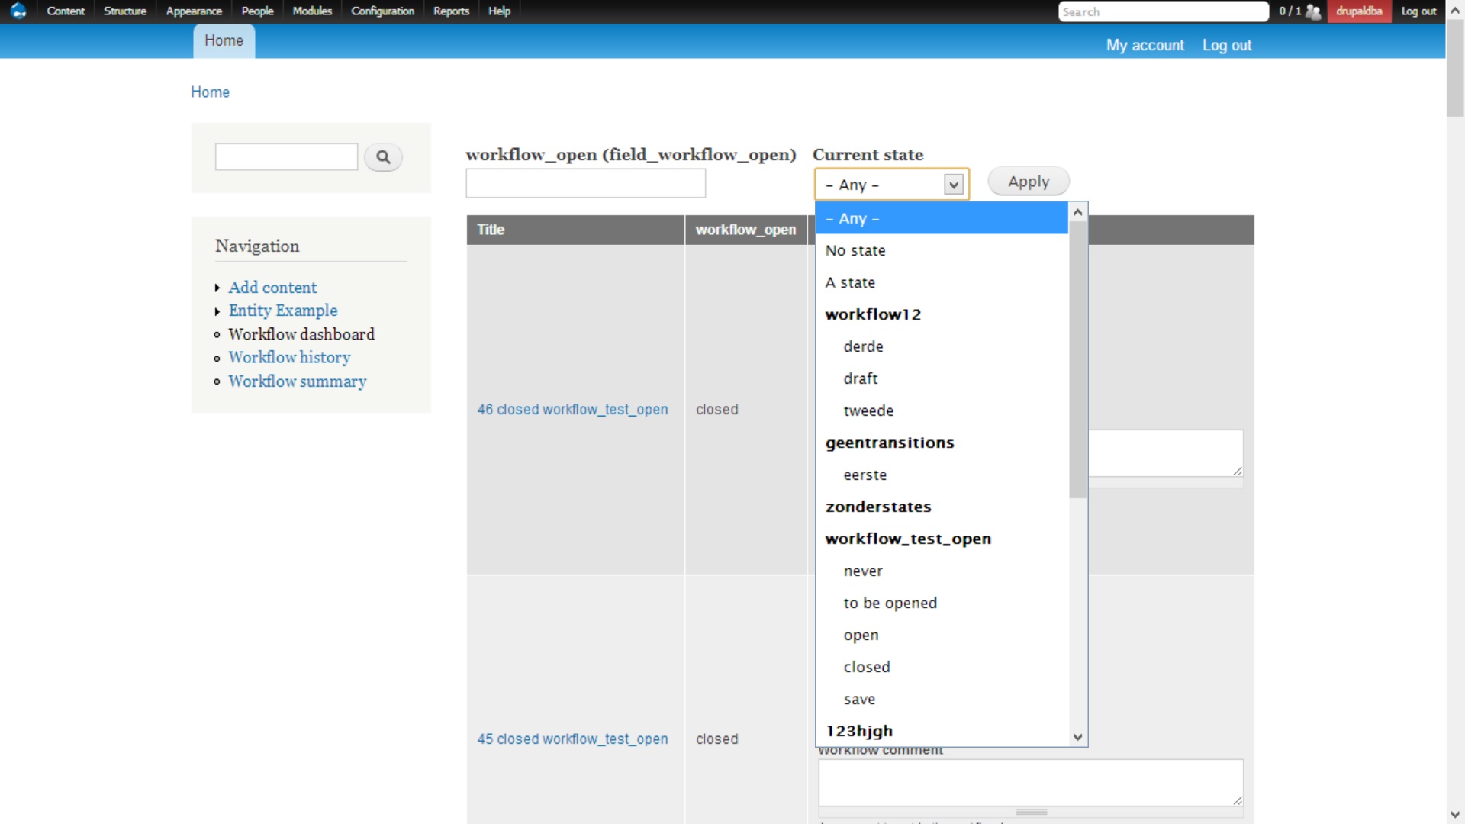Click the Drupal logo in the admin toolbar
This screenshot has height=824, width=1465.
(x=17, y=11)
